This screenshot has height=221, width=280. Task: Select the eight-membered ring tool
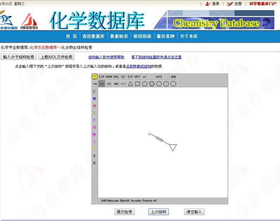173,84
